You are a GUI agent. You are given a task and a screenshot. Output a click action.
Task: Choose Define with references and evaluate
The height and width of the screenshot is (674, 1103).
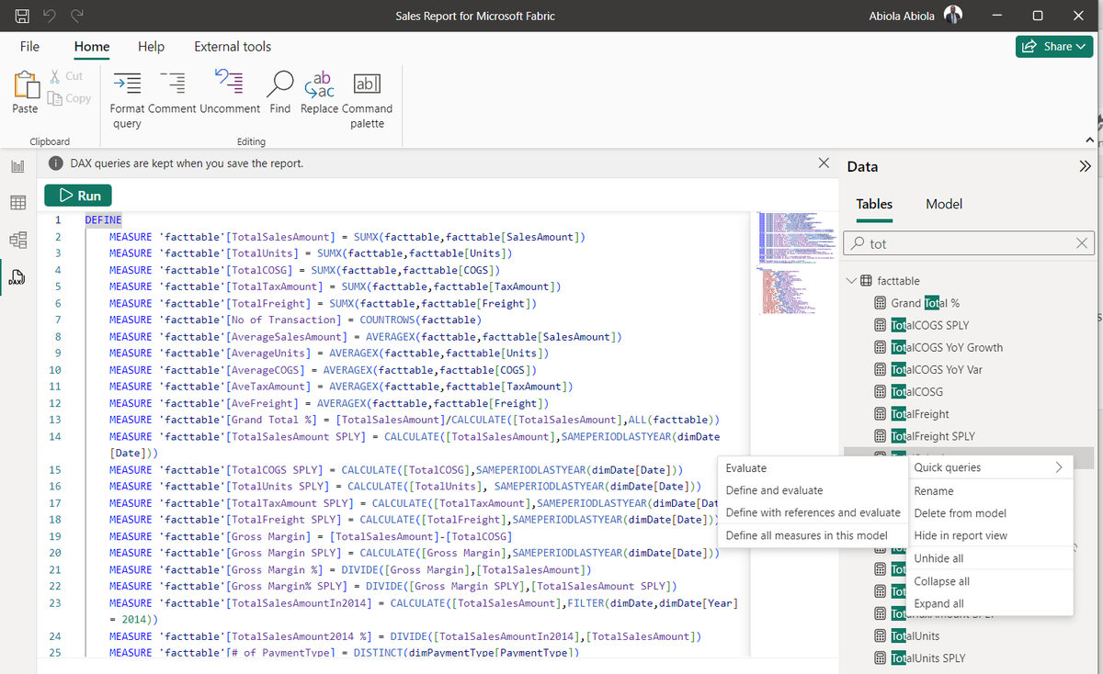point(812,512)
